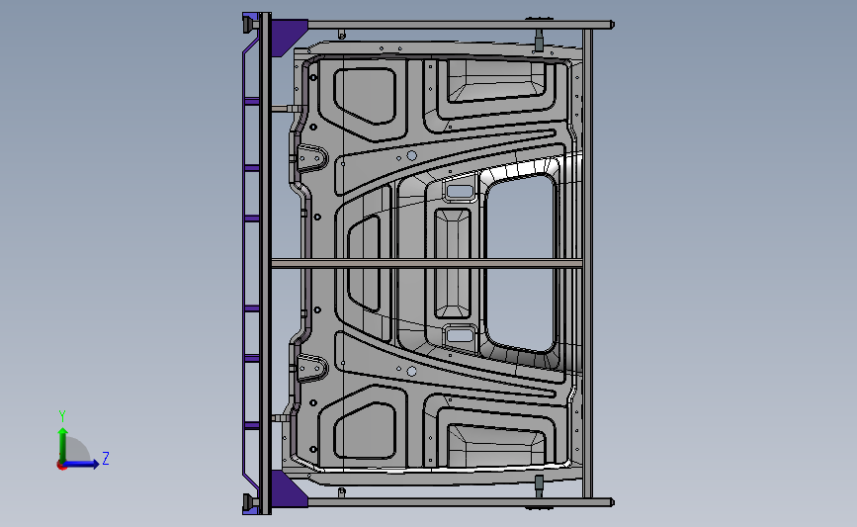The width and height of the screenshot is (857, 527).
Task: Pick the bottom horizontal frame tube
Action: (x=461, y=502)
